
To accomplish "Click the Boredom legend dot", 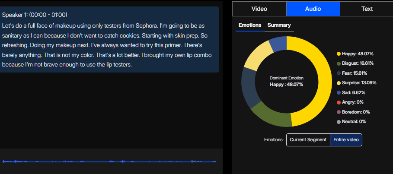I will pyautogui.click(x=339, y=112).
